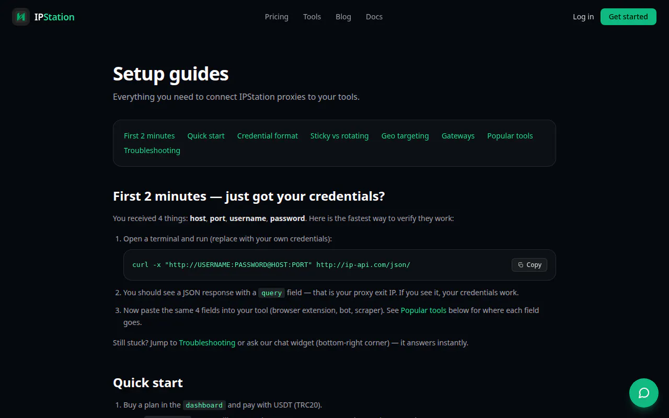
Task: Visit the Blog page
Action: tap(343, 17)
